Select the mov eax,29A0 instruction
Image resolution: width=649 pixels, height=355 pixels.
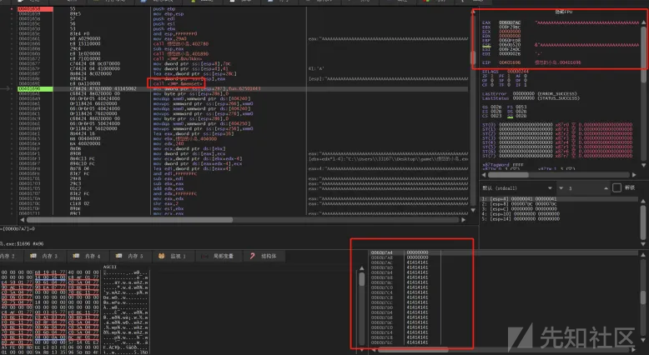point(169,39)
